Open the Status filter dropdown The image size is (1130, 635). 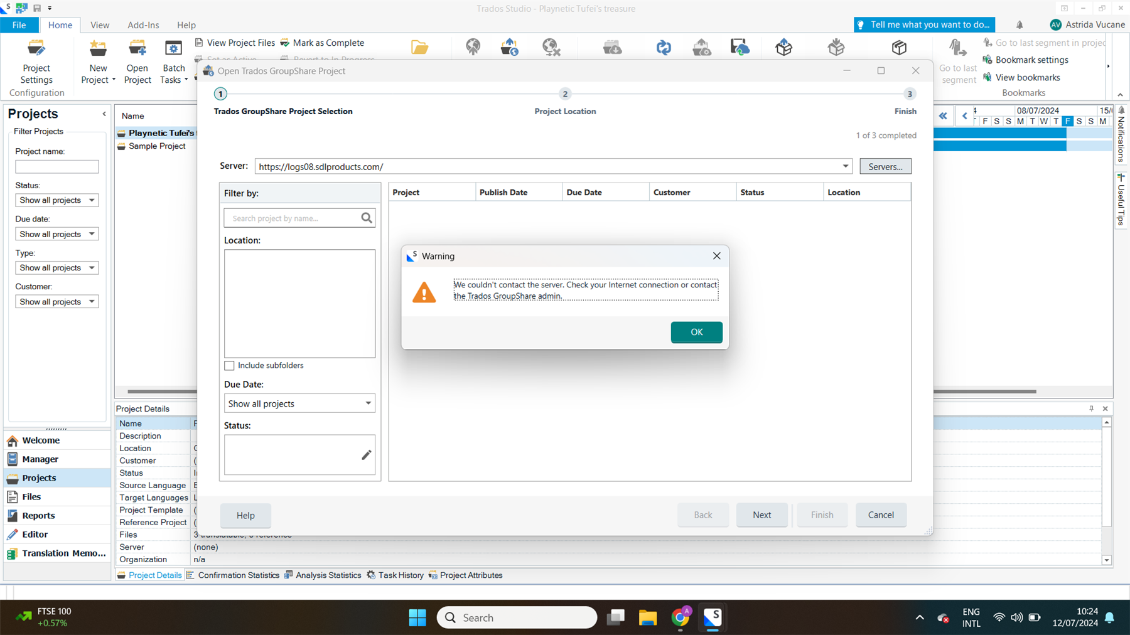click(x=56, y=200)
